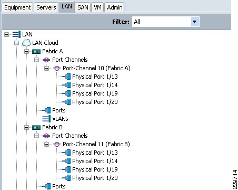
Task: Click port icon for Fabric A 1/13
Action: click(66, 77)
